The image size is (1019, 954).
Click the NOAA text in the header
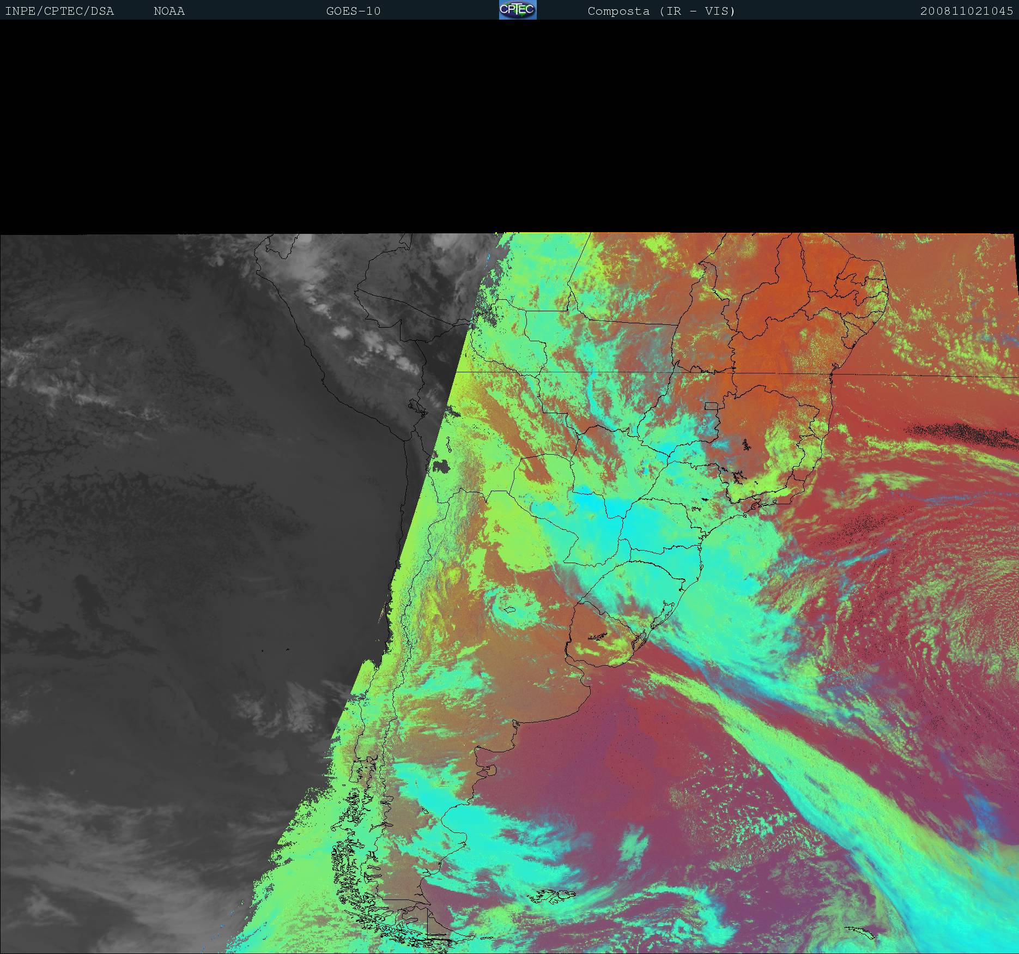pos(169,11)
